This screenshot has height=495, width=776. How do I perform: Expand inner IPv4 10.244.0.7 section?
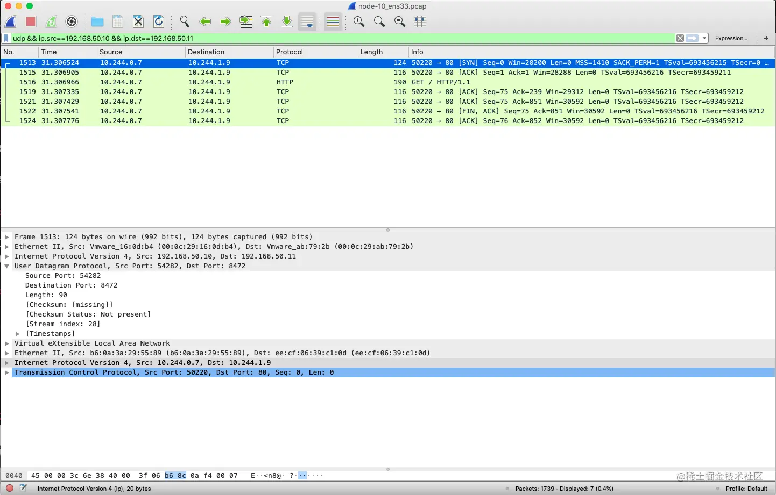pos(7,363)
